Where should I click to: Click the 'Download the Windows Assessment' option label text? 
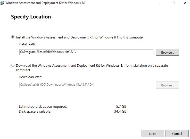click(x=92, y=68)
